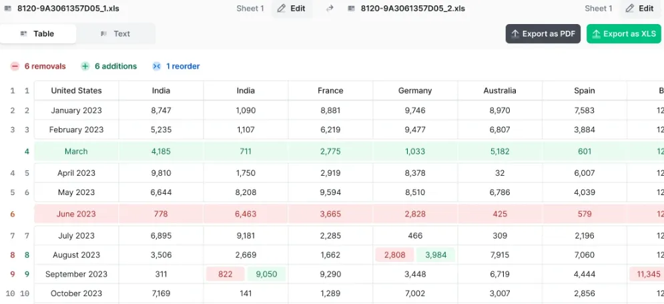Switch to the Table view tab
The image size is (664, 304).
pos(38,34)
